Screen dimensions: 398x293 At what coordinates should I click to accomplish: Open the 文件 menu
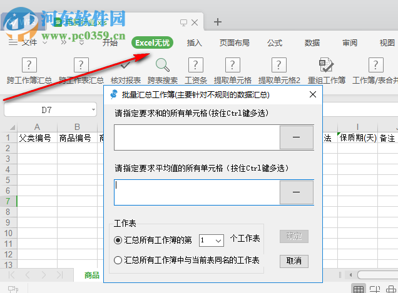click(x=29, y=42)
